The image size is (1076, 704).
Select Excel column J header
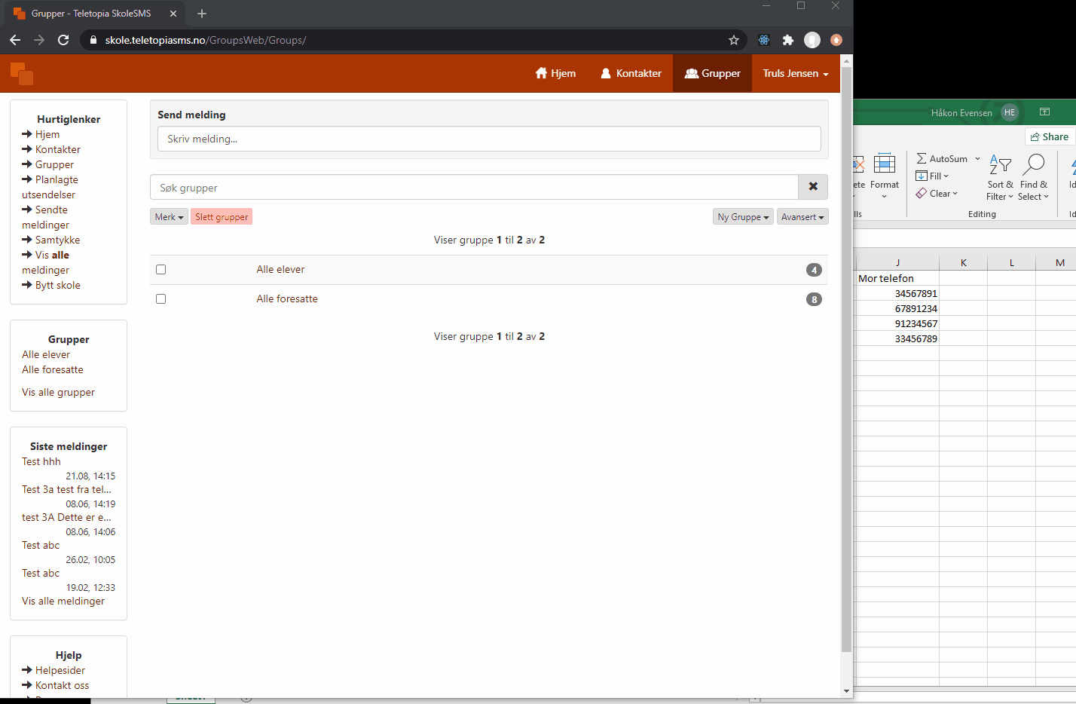(897, 262)
